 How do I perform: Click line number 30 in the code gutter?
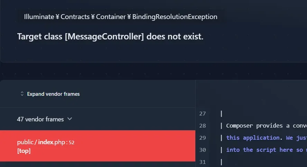[203, 150]
